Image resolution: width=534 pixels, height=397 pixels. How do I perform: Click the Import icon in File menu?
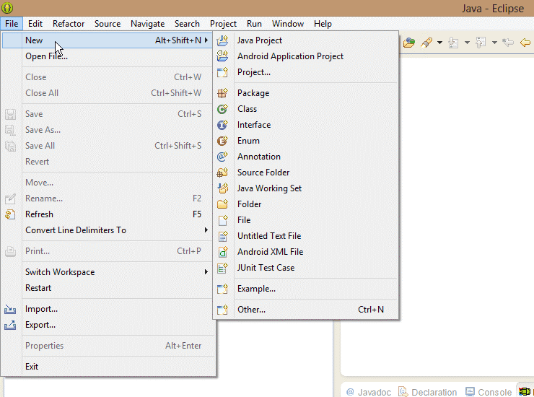pos(10,309)
